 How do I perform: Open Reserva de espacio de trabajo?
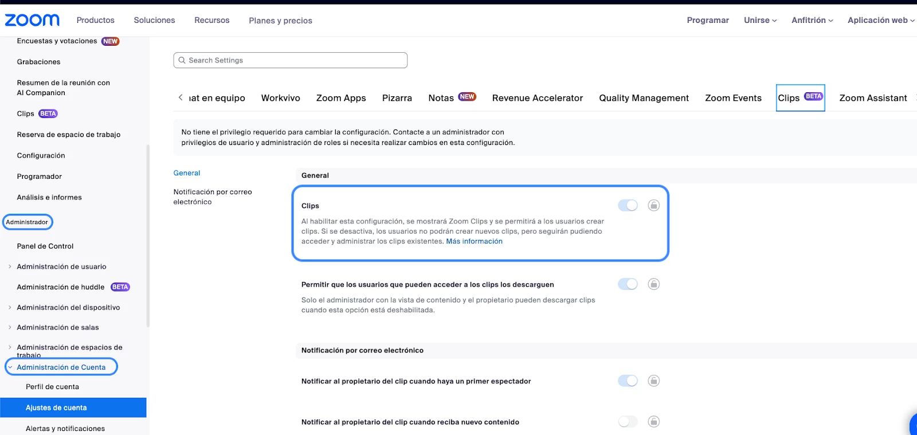click(69, 135)
